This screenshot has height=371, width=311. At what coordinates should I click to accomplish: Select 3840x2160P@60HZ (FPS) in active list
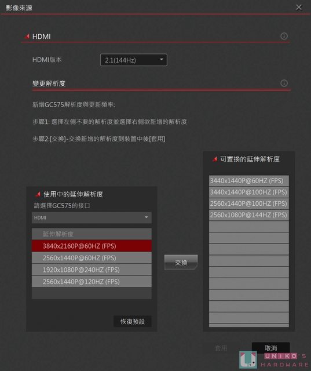pyautogui.click(x=92, y=246)
